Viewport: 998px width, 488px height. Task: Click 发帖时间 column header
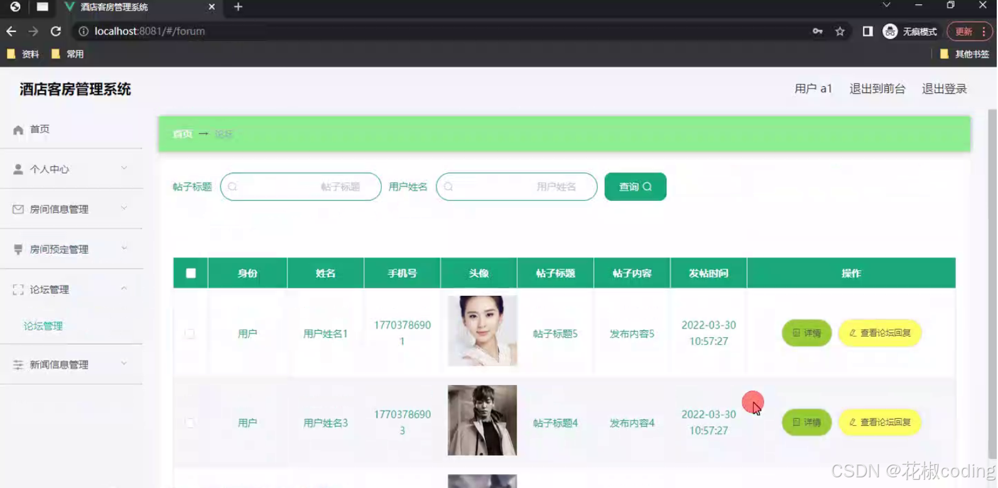(708, 273)
